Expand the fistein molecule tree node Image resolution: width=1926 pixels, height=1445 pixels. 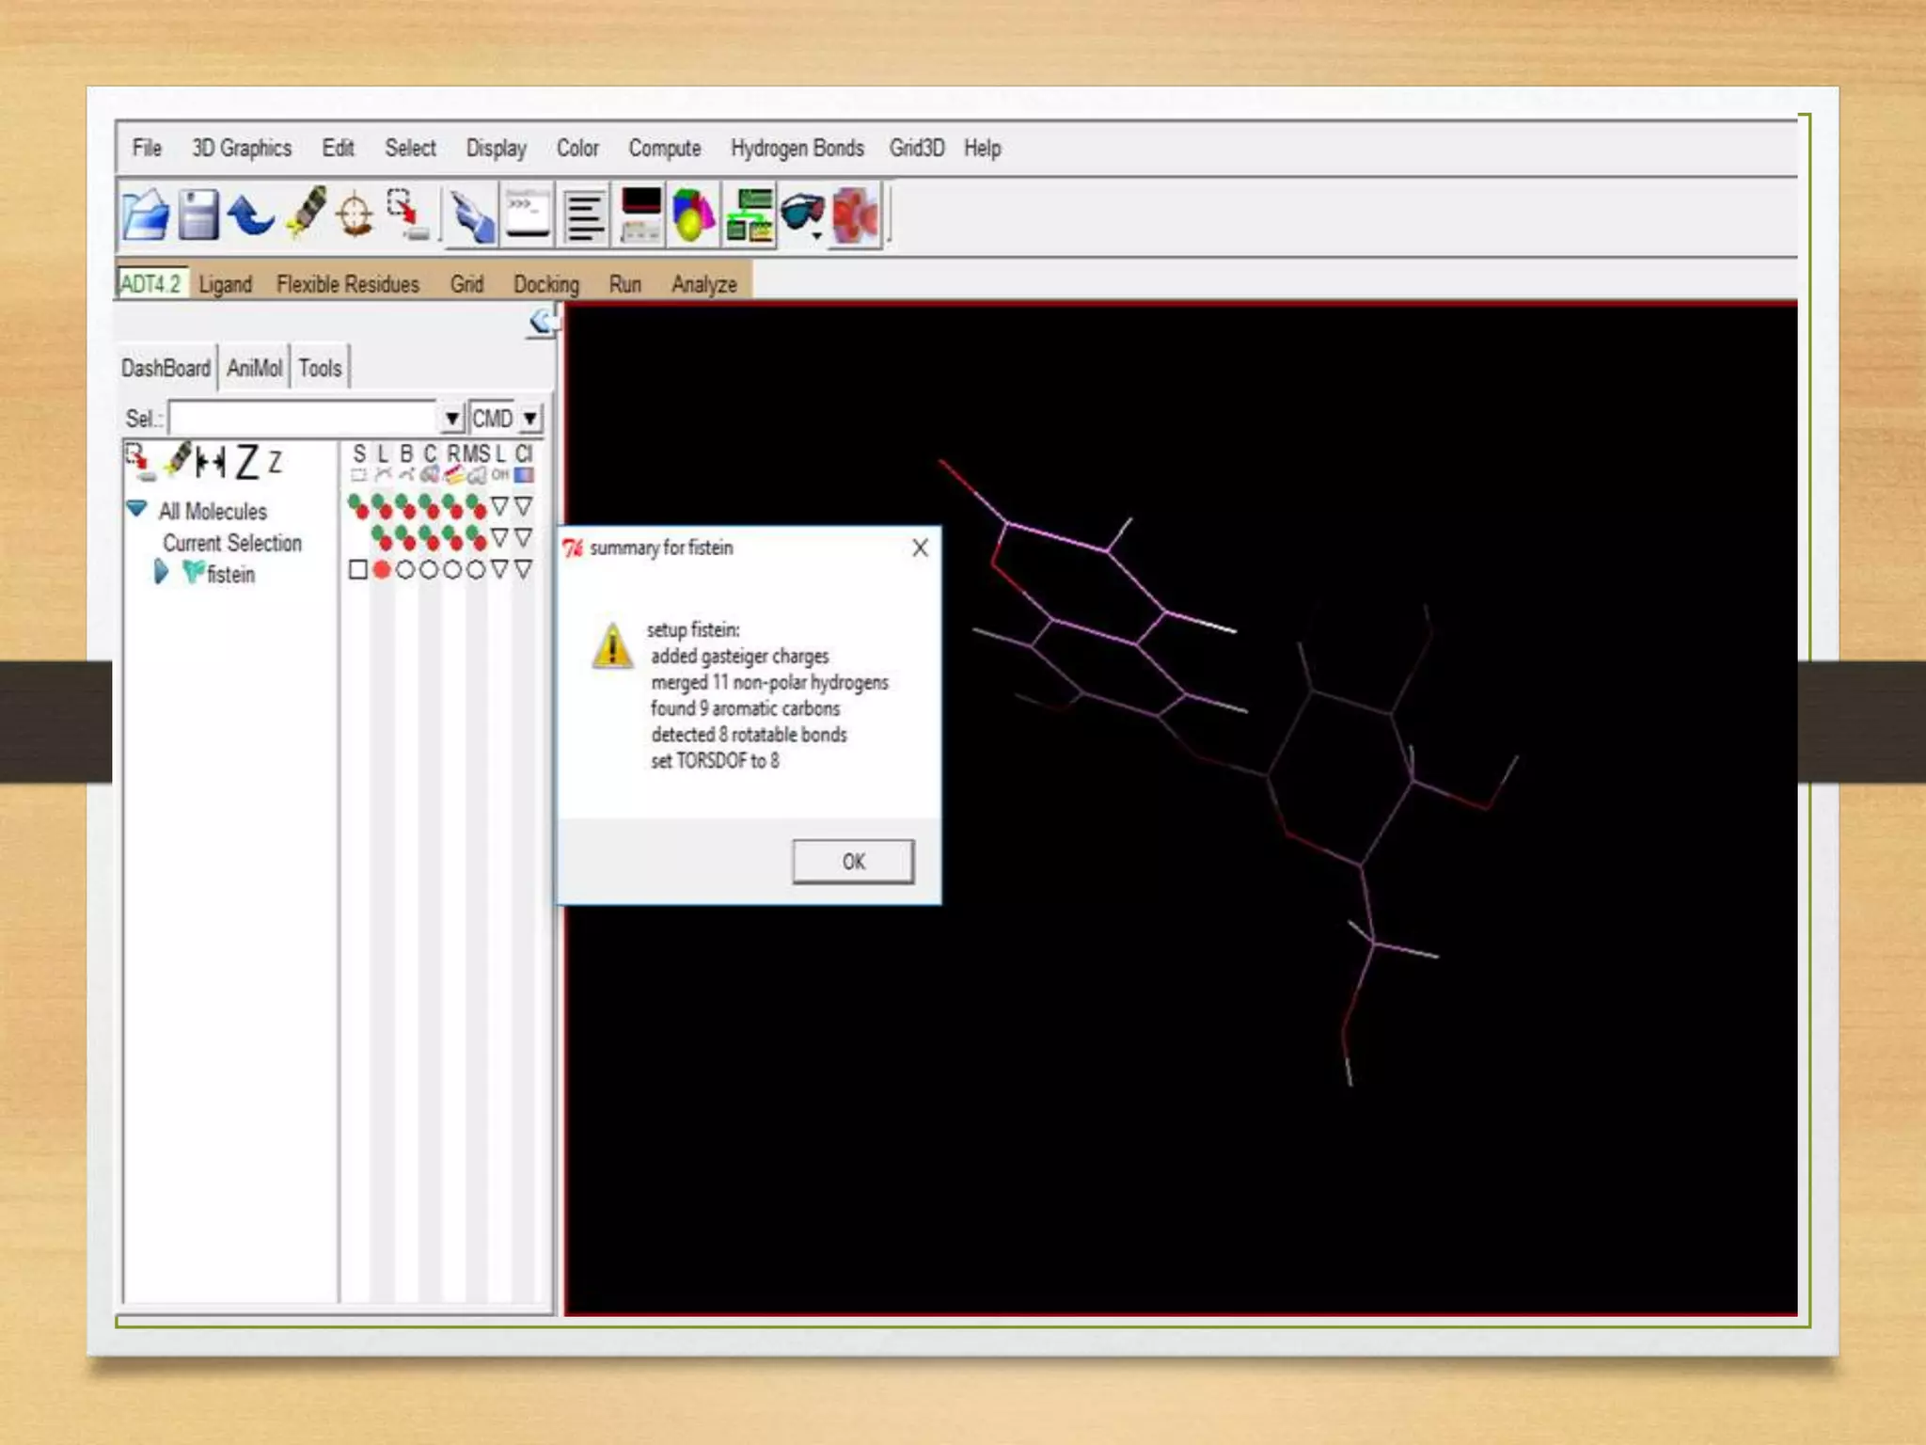[161, 572]
